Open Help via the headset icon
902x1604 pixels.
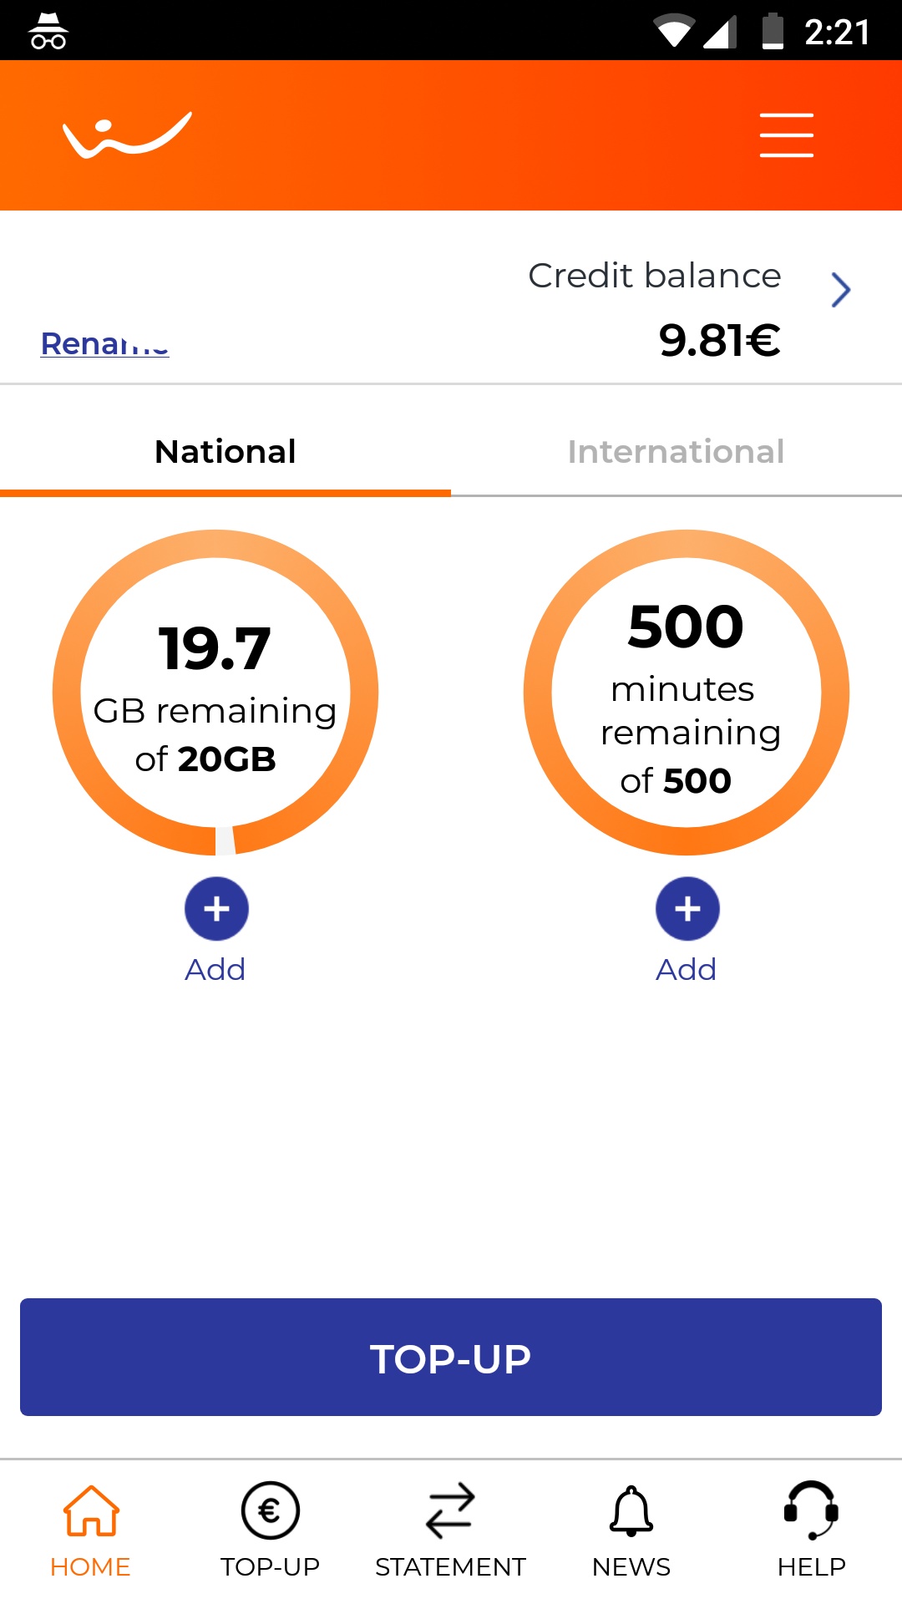point(811,1510)
